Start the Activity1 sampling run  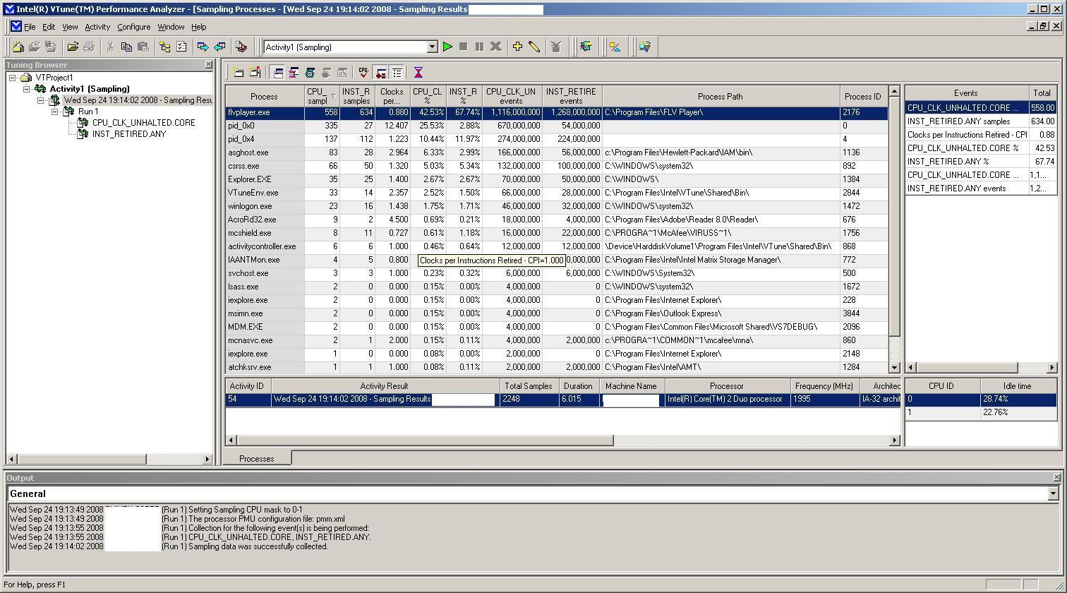click(x=447, y=47)
